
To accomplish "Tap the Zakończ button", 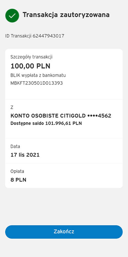I will pyautogui.click(x=64, y=232).
